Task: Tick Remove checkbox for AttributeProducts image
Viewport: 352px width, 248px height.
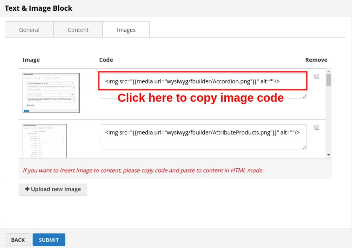Action: click(316, 127)
